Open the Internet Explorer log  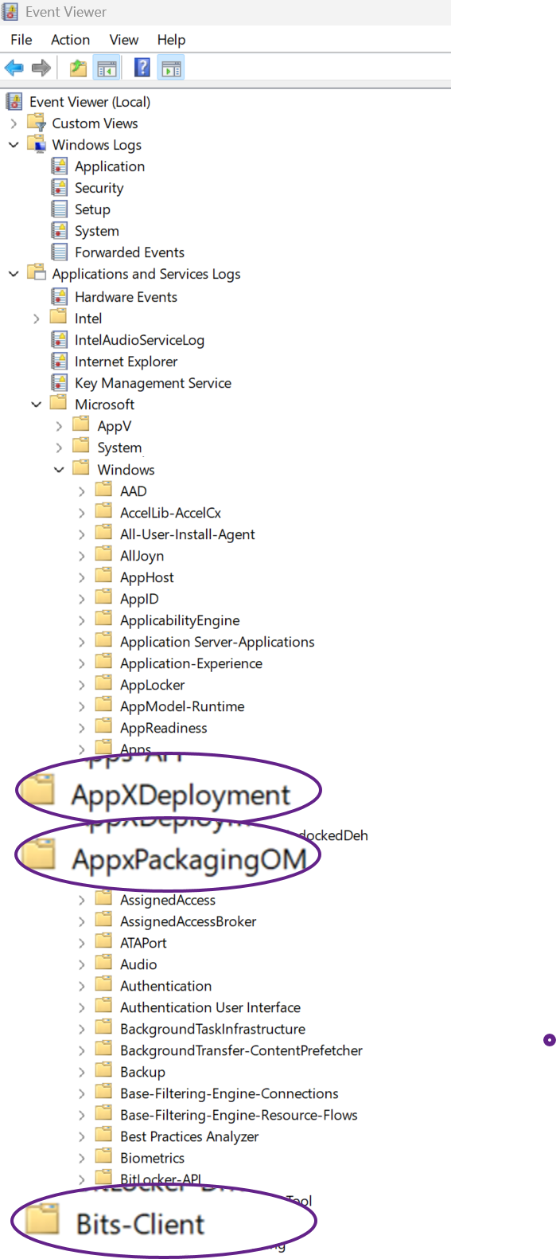click(126, 362)
